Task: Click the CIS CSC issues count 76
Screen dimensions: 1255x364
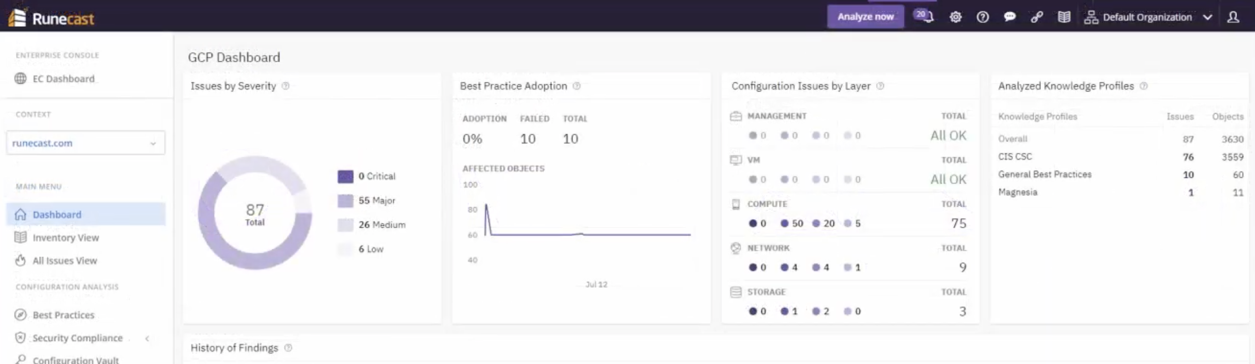Action: pos(1188,157)
